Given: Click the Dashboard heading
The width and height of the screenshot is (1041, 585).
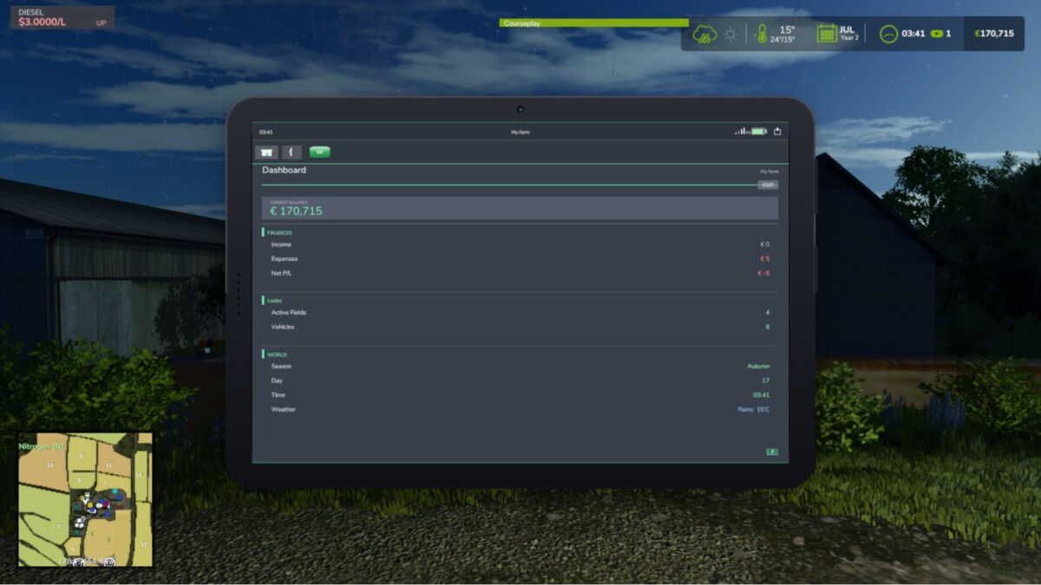Looking at the screenshot, I should point(285,170).
